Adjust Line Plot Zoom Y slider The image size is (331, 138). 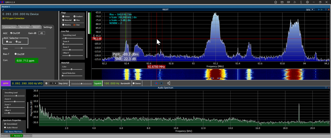73,50
